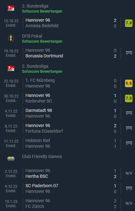The height and width of the screenshot is (211, 135).
Task: Click the top 2. Bundesliga league logo
Action: (x=11, y=8)
